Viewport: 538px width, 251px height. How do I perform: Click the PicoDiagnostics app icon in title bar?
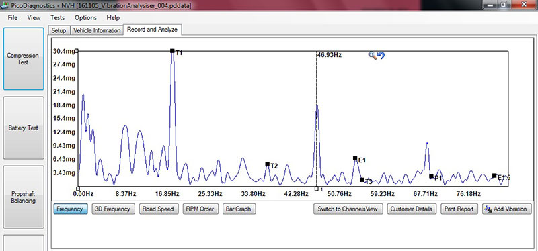click(5, 6)
